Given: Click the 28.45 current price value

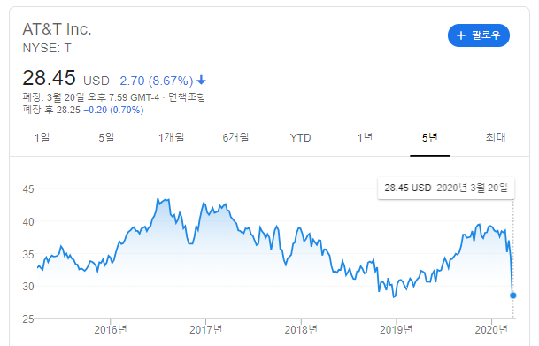Looking at the screenshot, I should (x=49, y=78).
